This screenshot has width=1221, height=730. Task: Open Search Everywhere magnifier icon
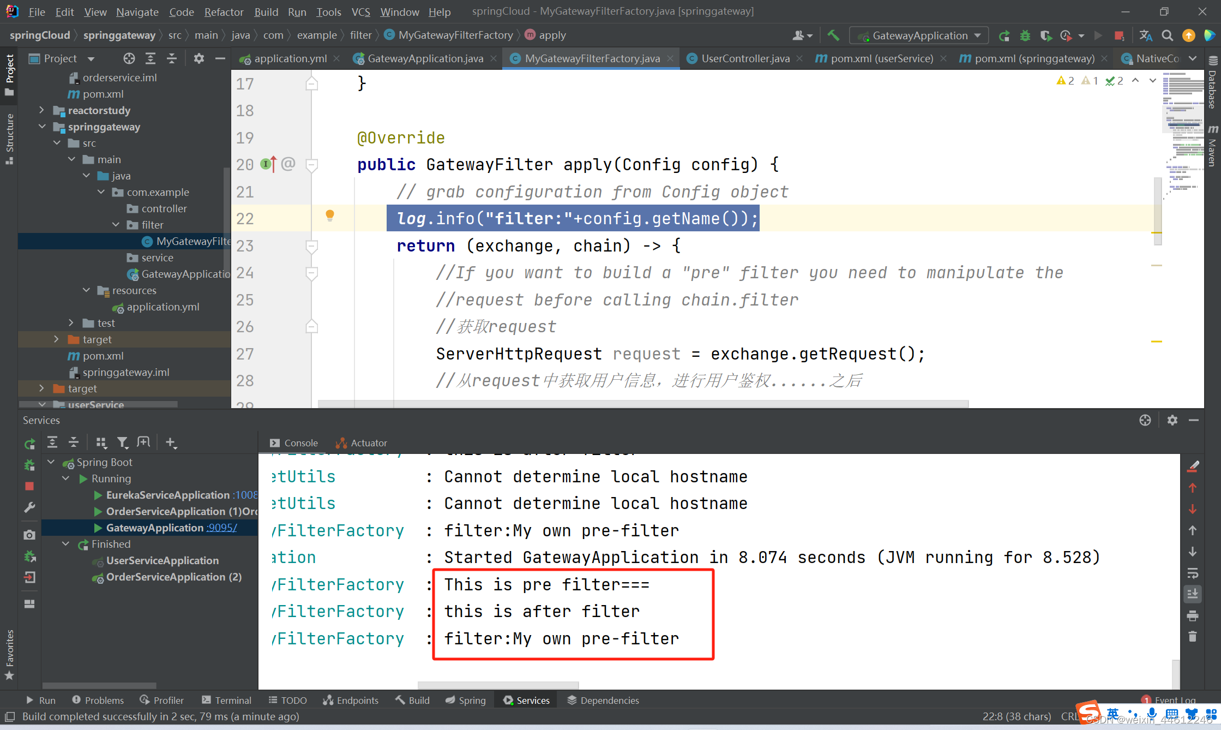1168,35
